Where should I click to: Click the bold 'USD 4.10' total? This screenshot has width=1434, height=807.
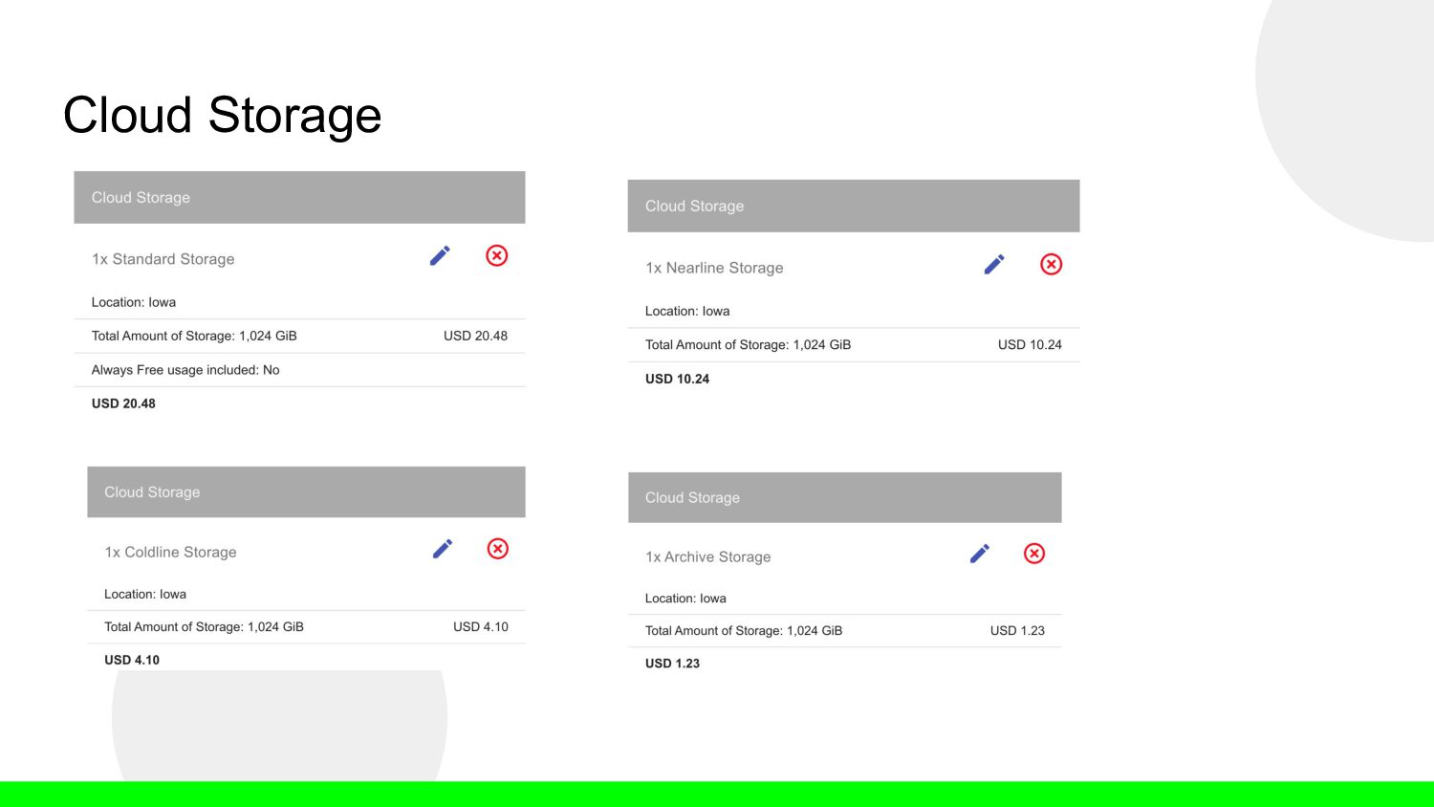(132, 660)
